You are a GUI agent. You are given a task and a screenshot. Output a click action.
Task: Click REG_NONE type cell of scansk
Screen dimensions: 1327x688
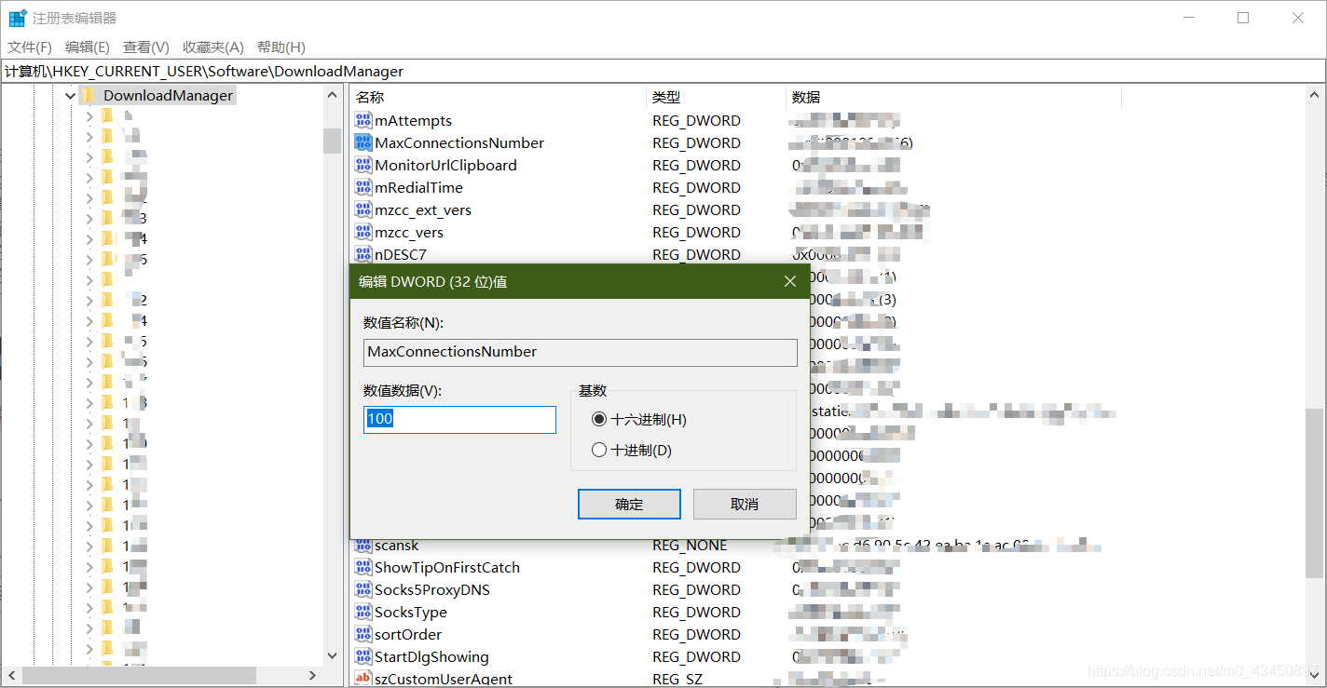690,546
